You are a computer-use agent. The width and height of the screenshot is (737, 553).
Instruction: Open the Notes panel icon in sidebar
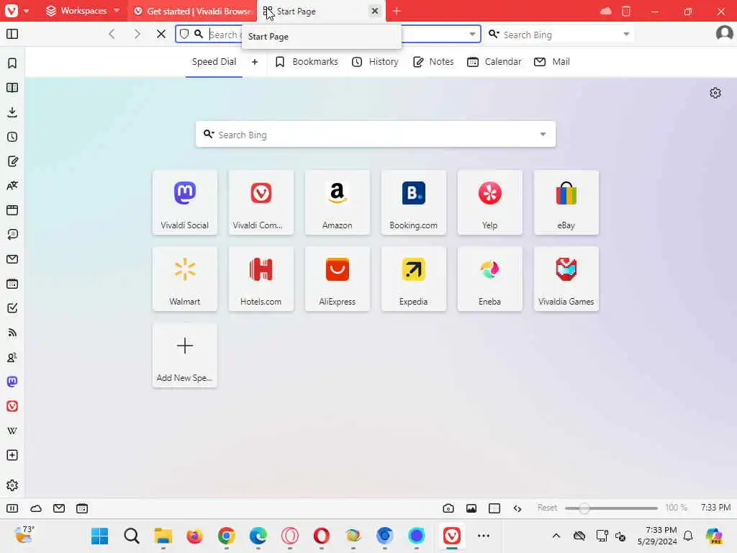tap(12, 161)
